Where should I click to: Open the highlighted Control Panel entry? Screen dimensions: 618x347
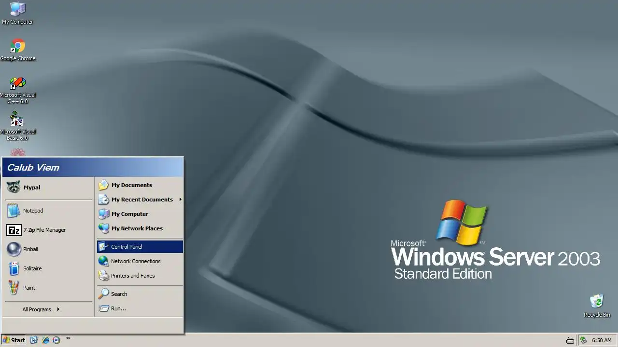tap(140, 247)
